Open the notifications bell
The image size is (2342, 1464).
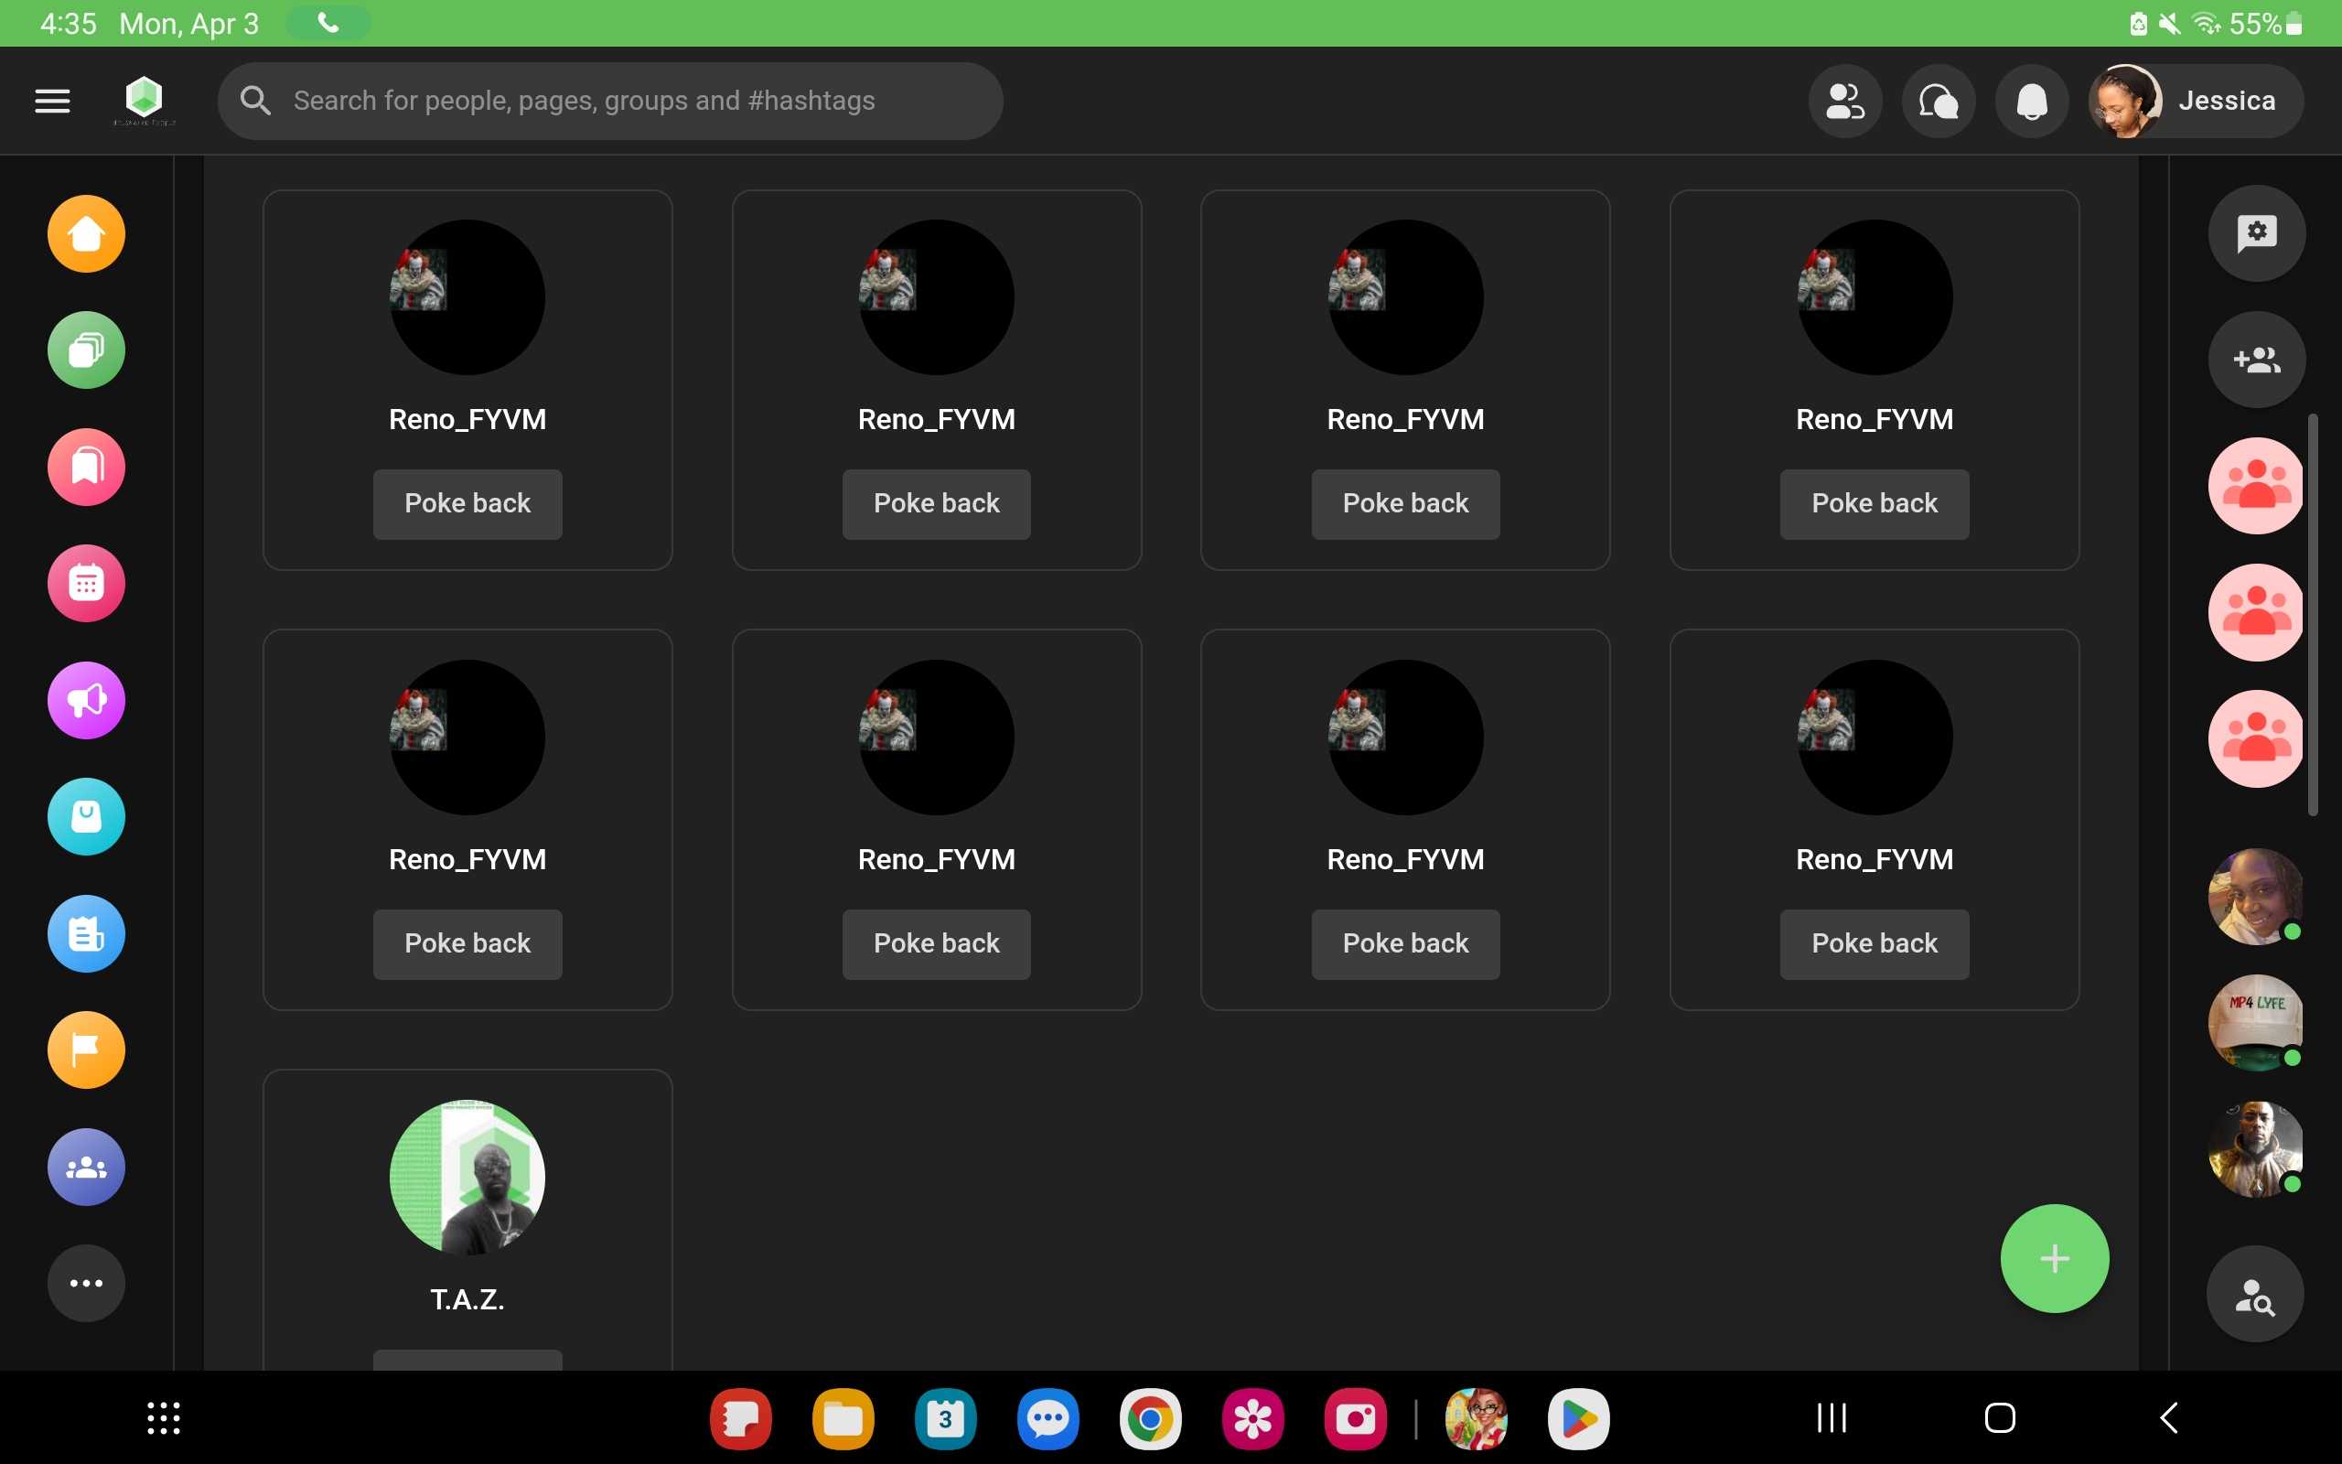[x=2031, y=101]
